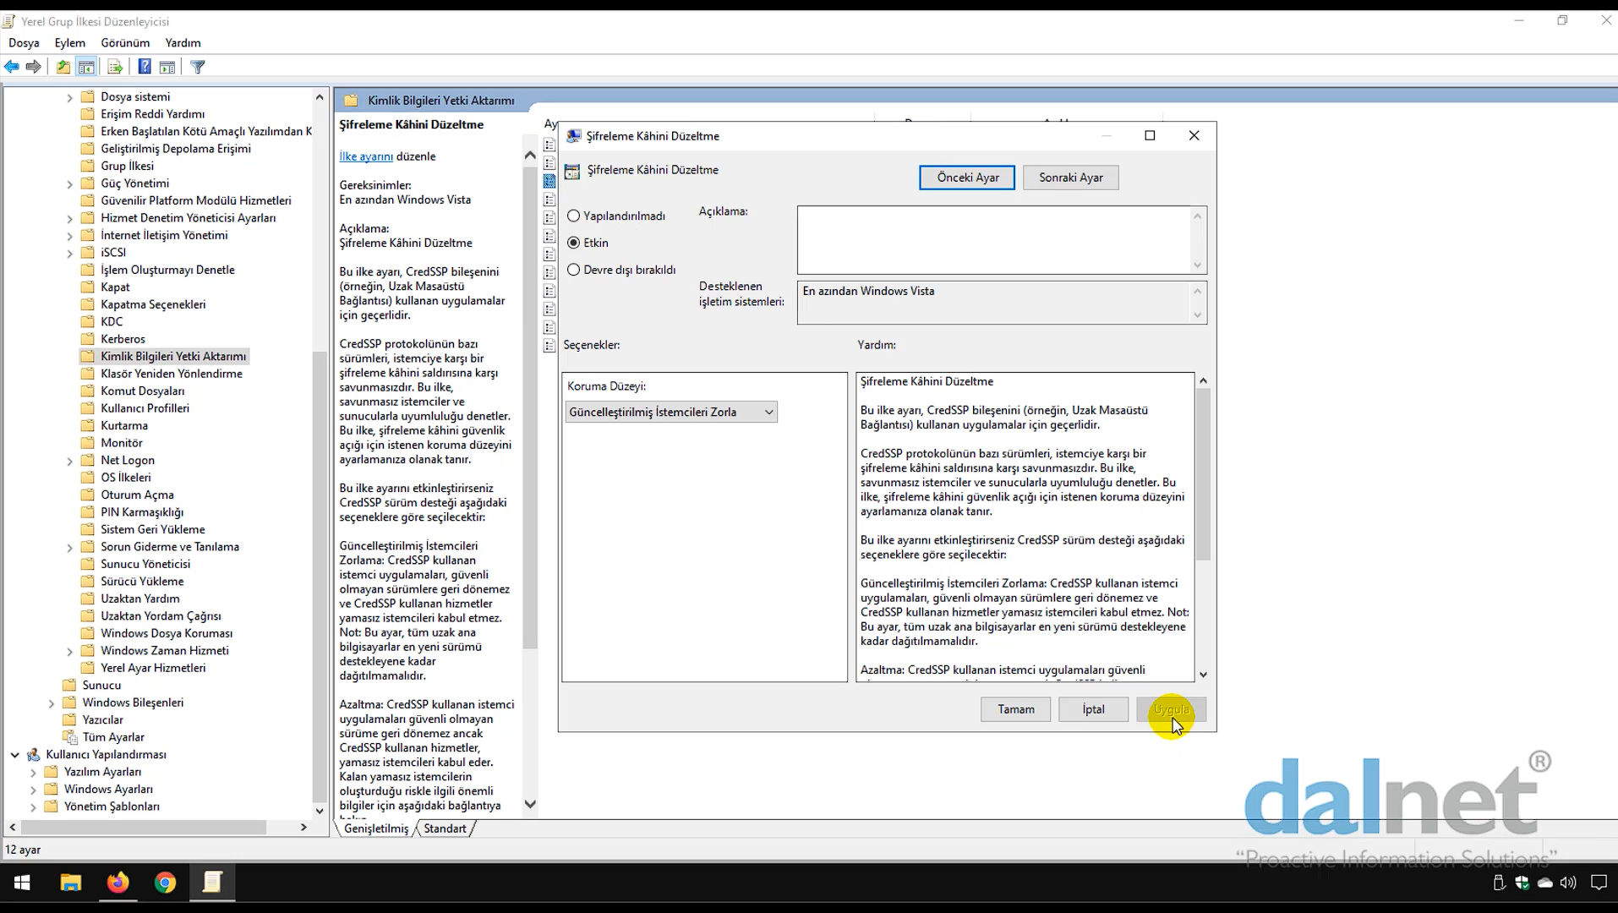This screenshot has height=913, width=1618.
Task: Expand the Windows Bileşenleri node
Action: pyautogui.click(x=51, y=703)
